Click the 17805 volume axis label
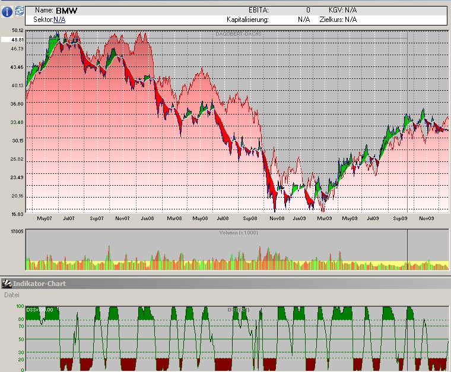The image size is (451, 372). tap(17, 231)
